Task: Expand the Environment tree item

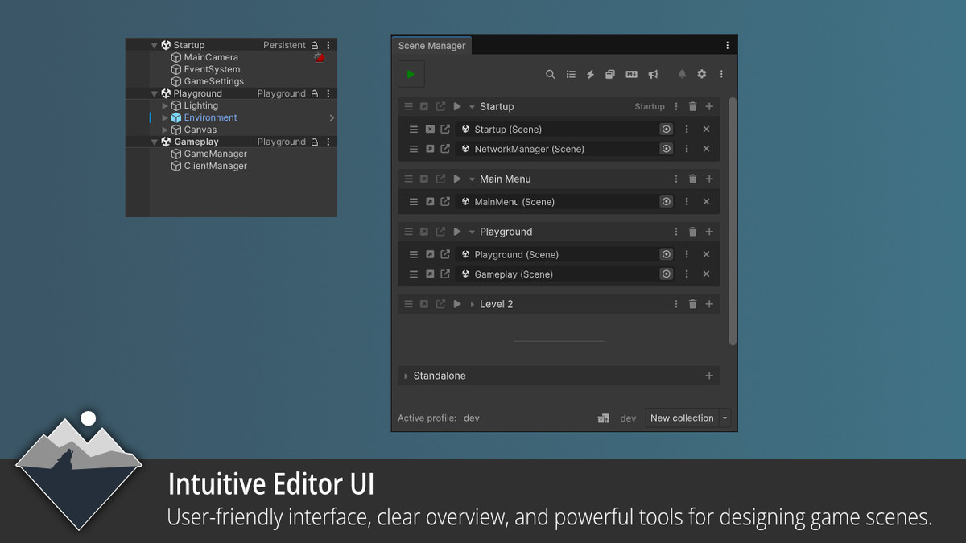Action: pyautogui.click(x=164, y=117)
